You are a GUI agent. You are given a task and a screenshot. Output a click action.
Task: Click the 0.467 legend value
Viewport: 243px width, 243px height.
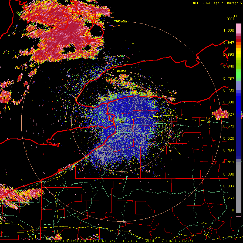coord(229,150)
